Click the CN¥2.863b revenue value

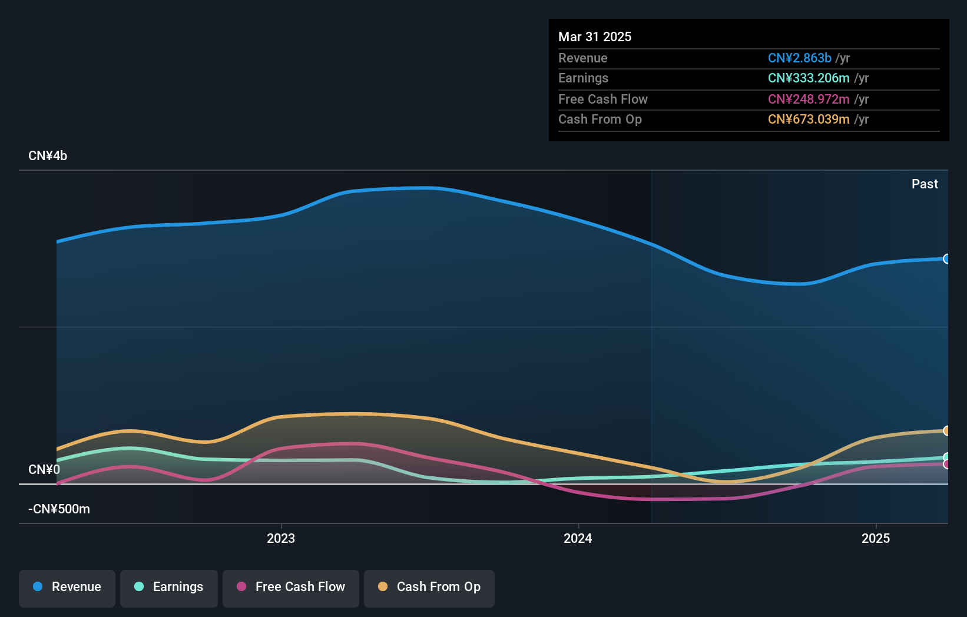tap(800, 58)
